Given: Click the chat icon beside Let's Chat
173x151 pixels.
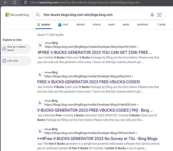Looking at the screenshot, I should [4, 61].
